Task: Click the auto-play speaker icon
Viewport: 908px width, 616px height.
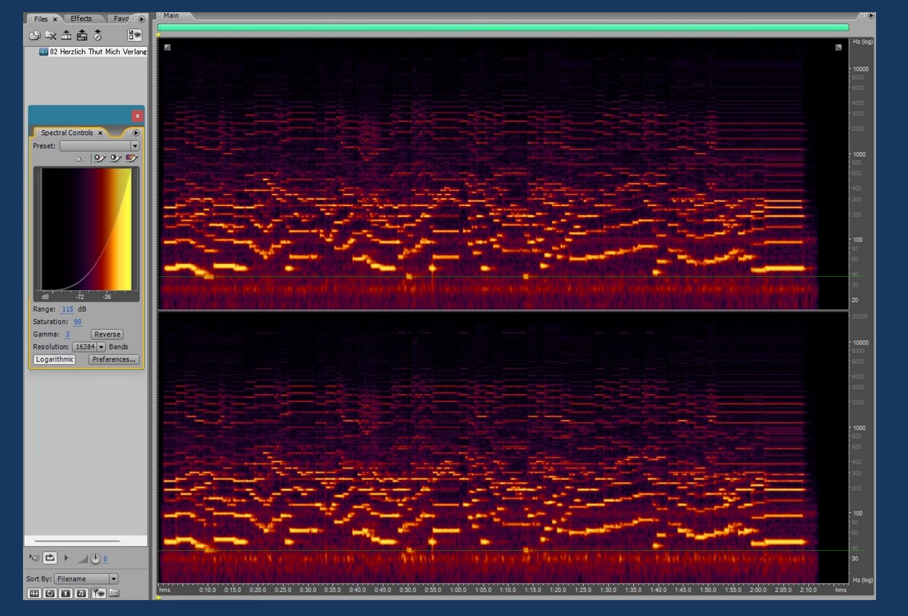Action: point(34,558)
